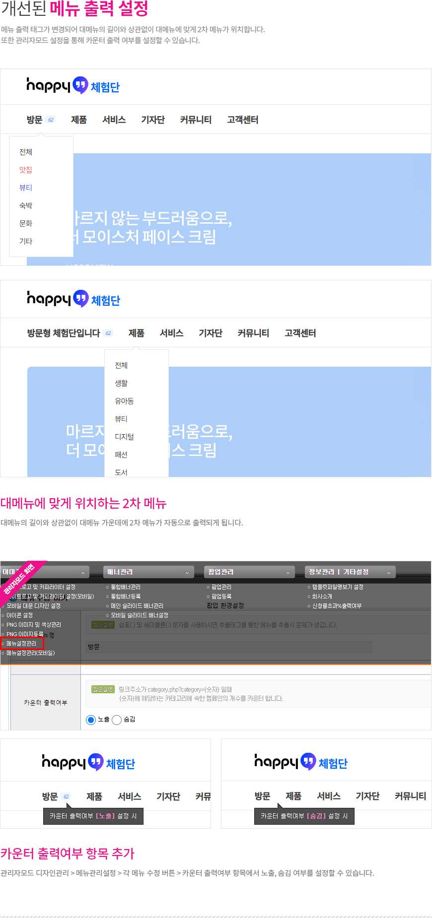
Task: Choose 맛집 in the 방문 submenu
Action: [26, 170]
